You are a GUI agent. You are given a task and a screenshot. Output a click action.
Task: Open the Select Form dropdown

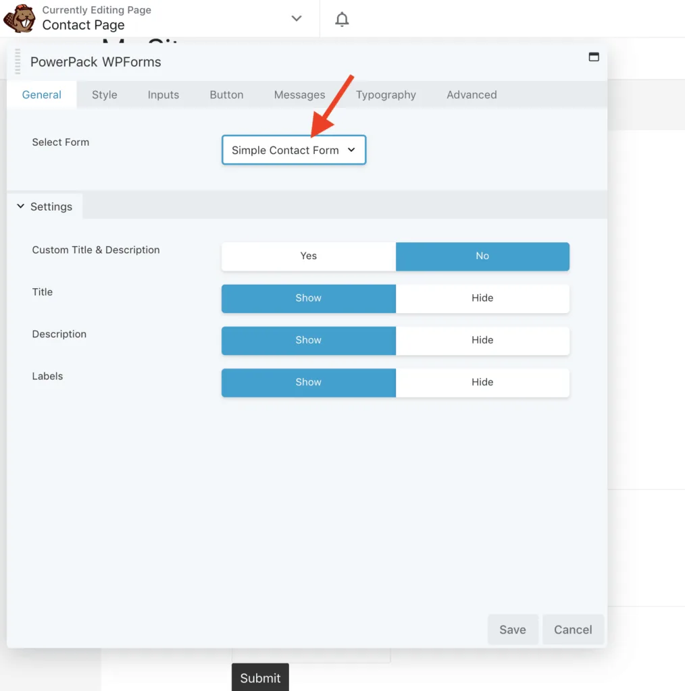click(x=294, y=150)
